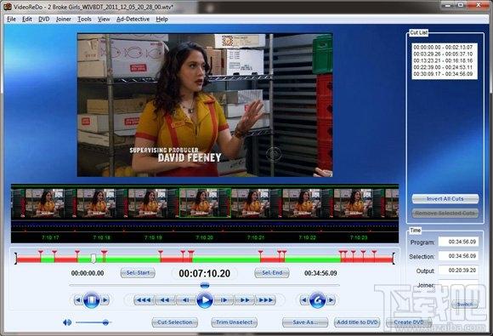Open the View menu
This screenshot has height=336, width=493.
tap(104, 20)
